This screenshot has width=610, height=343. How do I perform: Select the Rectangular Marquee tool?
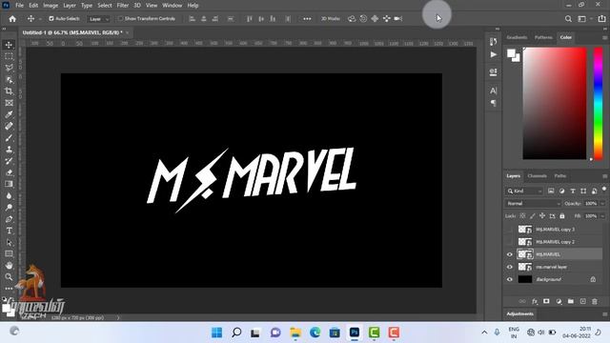click(x=9, y=56)
